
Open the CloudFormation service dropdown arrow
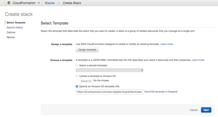pos(39,3)
